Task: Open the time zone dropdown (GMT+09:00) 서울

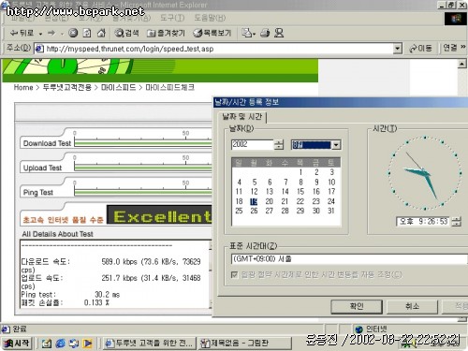Action: 349,258
